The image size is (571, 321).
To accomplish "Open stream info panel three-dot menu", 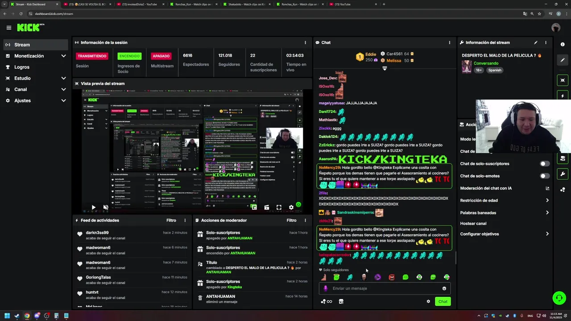I will (546, 43).
